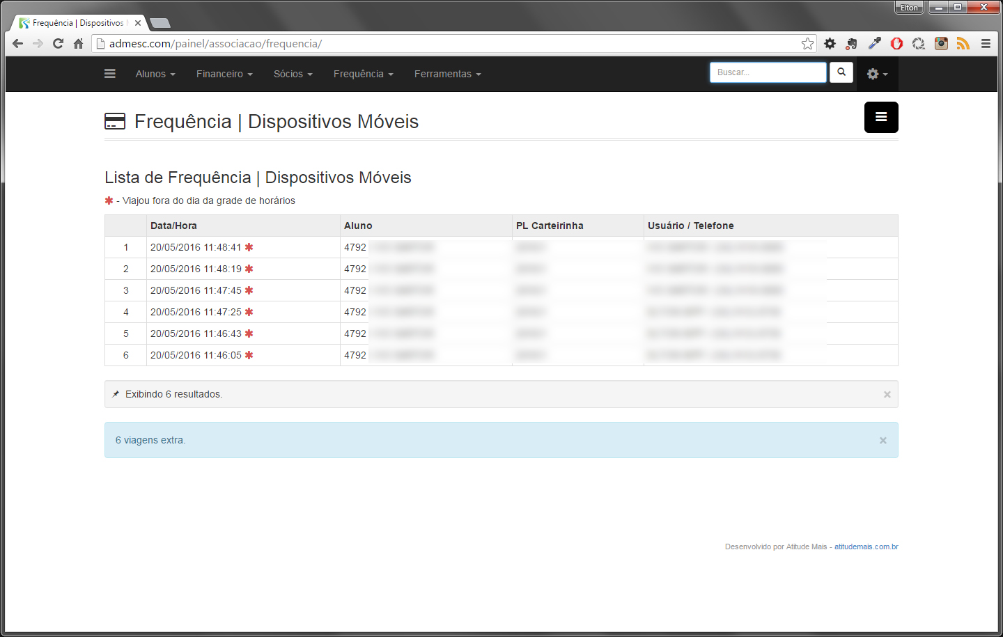Reload the page with the refresh icon

pyautogui.click(x=59, y=44)
